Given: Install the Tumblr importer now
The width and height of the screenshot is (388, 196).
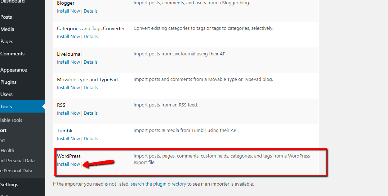Looking at the screenshot, I should pos(68,139).
